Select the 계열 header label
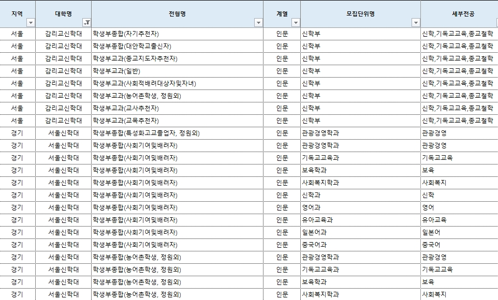Viewport: 498px width, 300px height. 282,14
